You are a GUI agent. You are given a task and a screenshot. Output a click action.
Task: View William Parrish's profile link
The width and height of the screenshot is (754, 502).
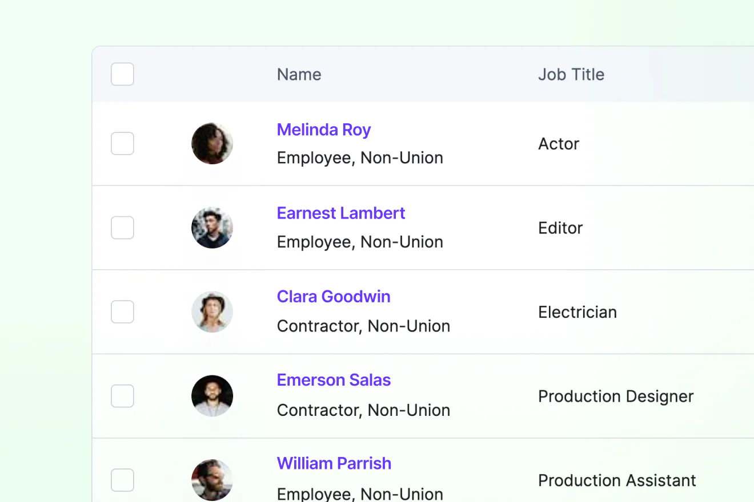[334, 463]
